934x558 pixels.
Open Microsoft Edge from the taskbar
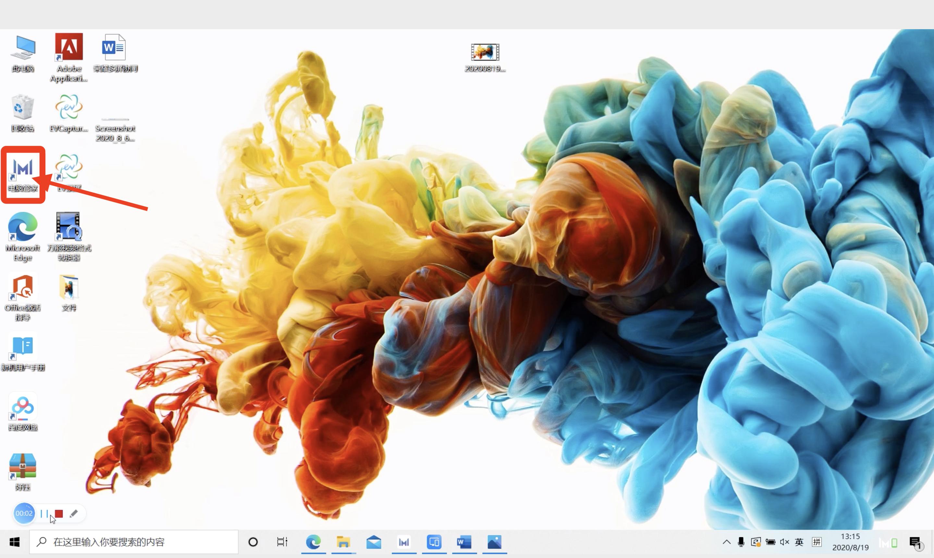pyautogui.click(x=313, y=542)
